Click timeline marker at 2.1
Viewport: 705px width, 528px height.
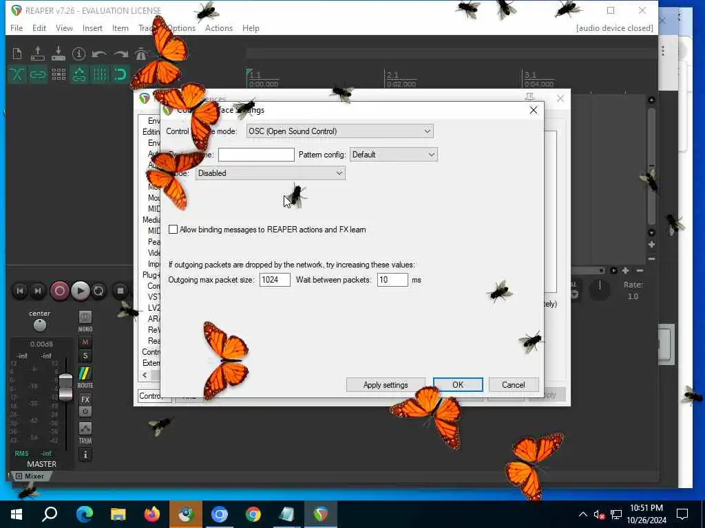click(392, 75)
